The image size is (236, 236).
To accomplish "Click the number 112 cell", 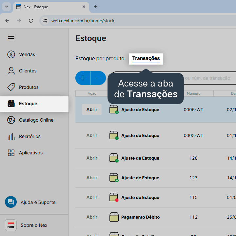I will pos(193,217).
